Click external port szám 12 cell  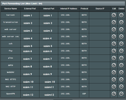30,94
